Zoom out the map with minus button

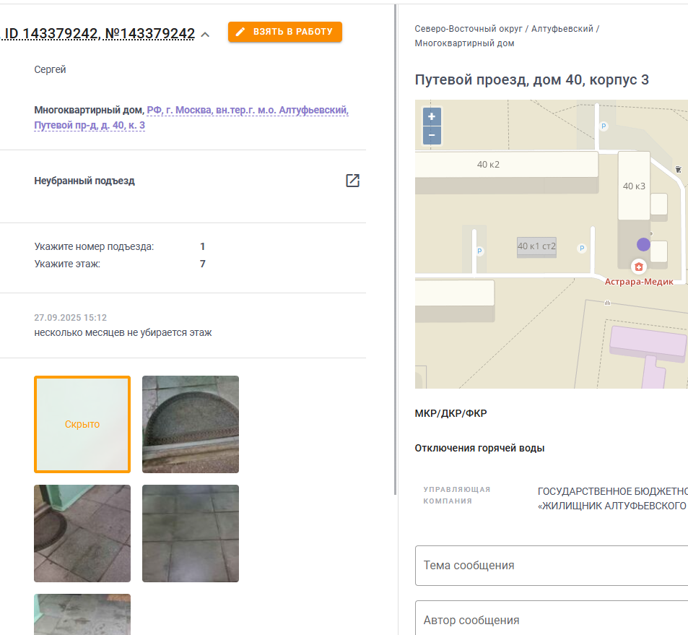point(432,135)
